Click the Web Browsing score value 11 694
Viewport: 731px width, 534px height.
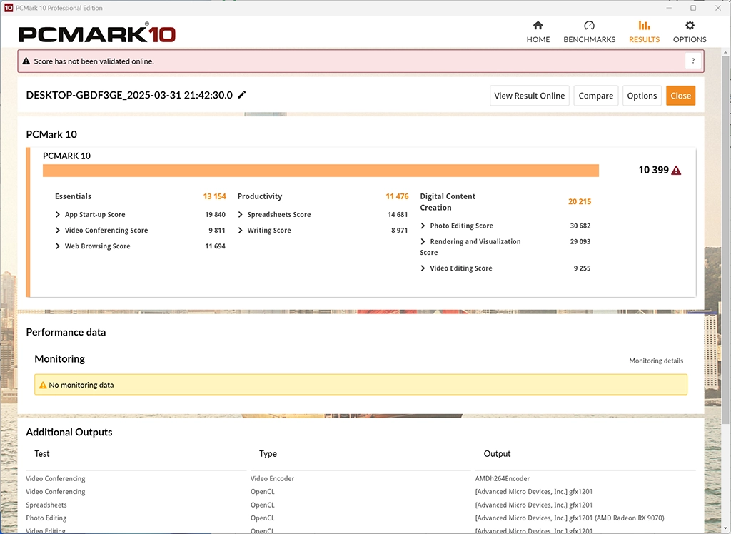216,246
